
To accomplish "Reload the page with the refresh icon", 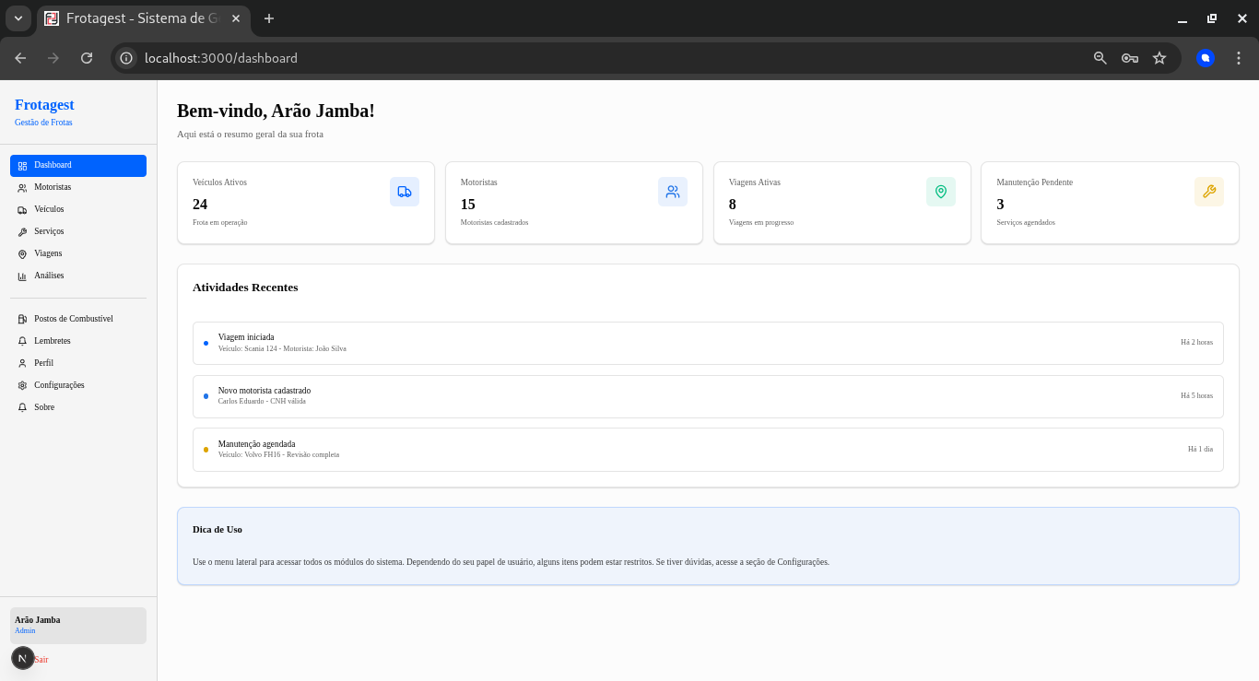I will 87,58.
